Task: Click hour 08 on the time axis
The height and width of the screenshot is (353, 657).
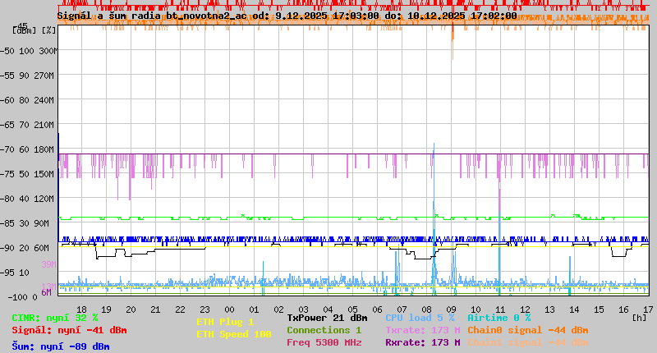Action: [427, 309]
